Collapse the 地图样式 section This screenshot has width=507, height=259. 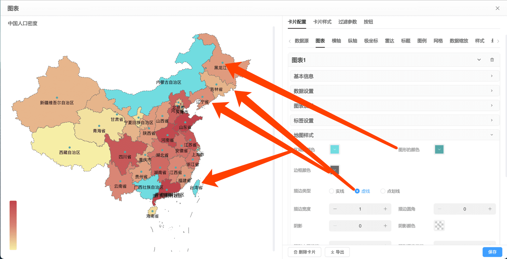tap(395, 135)
